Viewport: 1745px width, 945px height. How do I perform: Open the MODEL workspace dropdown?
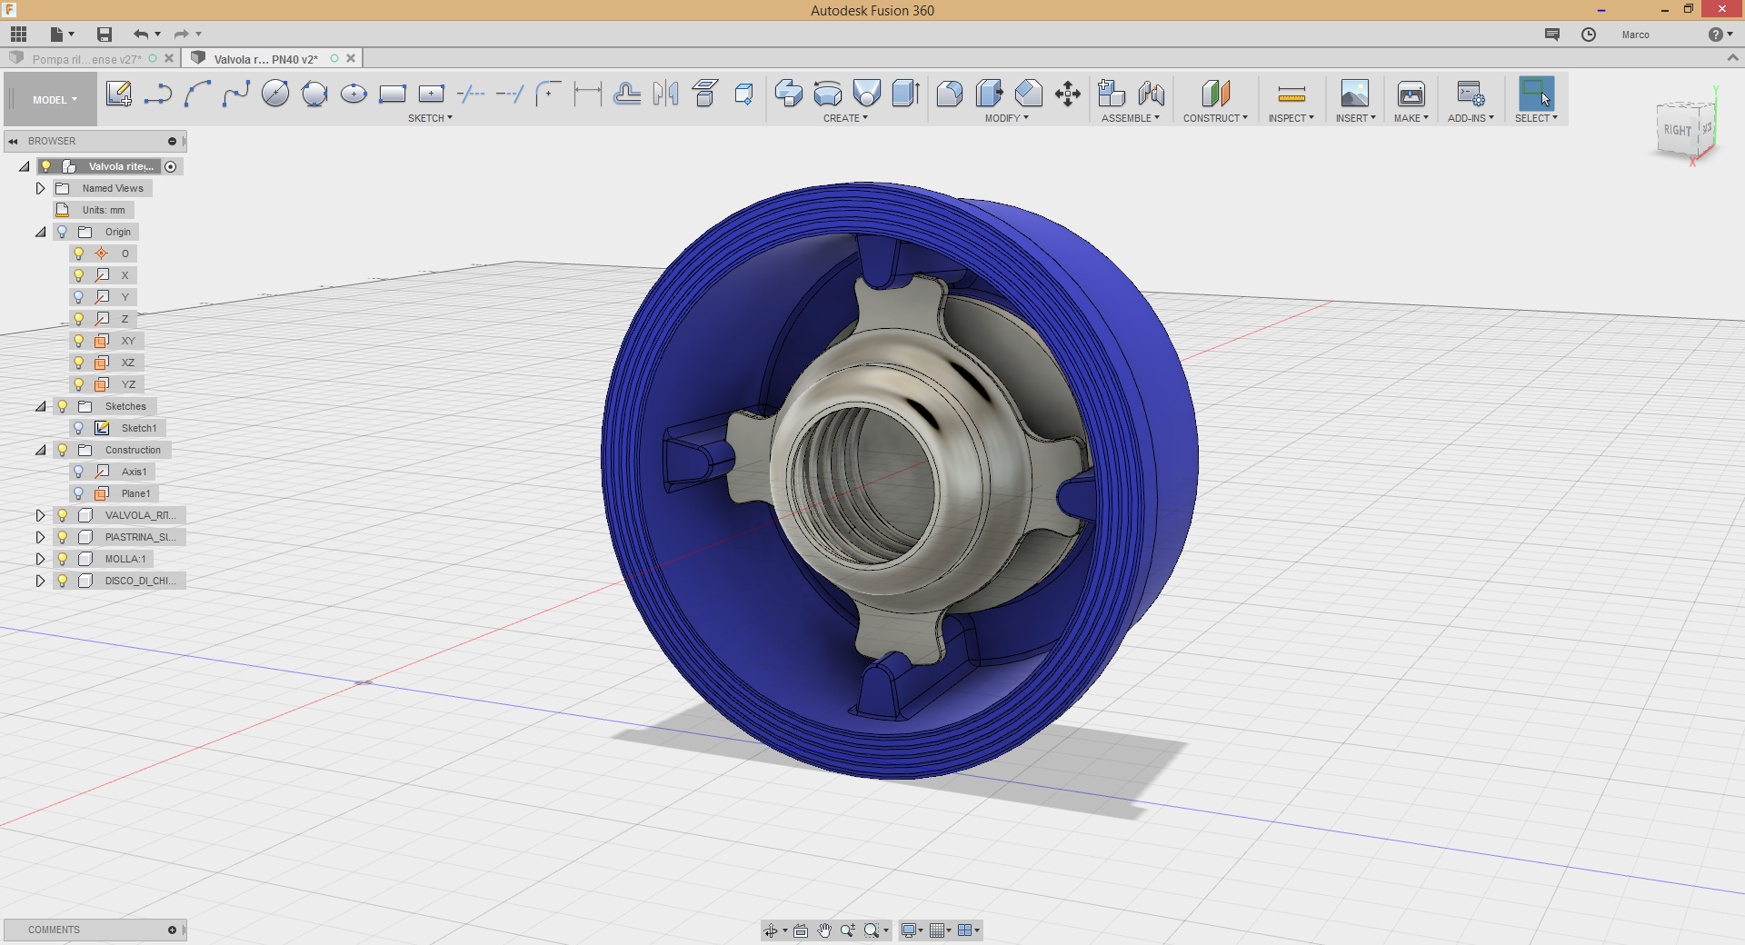point(55,100)
